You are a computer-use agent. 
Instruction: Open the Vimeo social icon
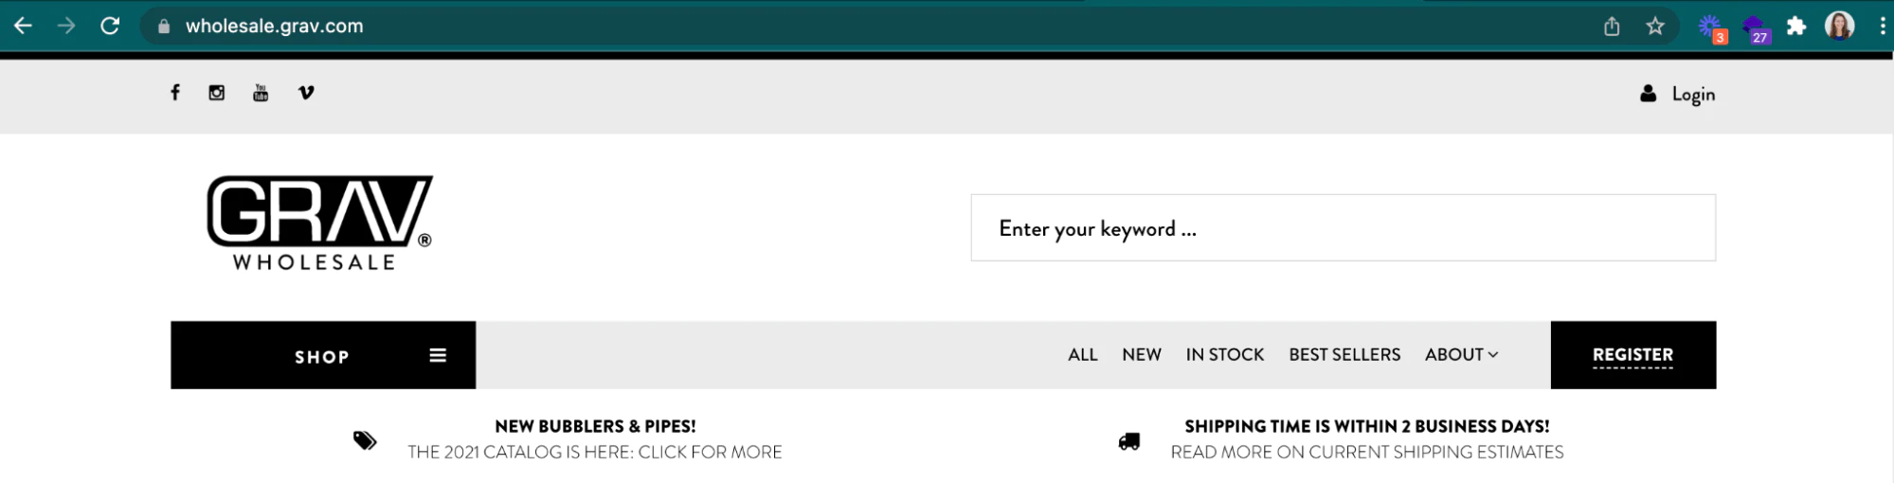(x=306, y=93)
